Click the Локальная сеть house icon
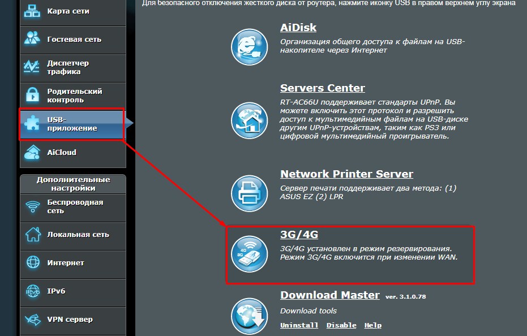The height and width of the screenshot is (336, 527). coord(33,234)
